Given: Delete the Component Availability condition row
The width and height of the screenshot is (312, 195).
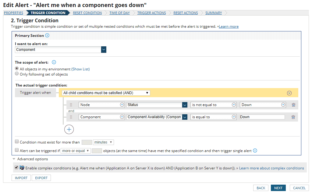Looking at the screenshot, I should pos(293,117).
